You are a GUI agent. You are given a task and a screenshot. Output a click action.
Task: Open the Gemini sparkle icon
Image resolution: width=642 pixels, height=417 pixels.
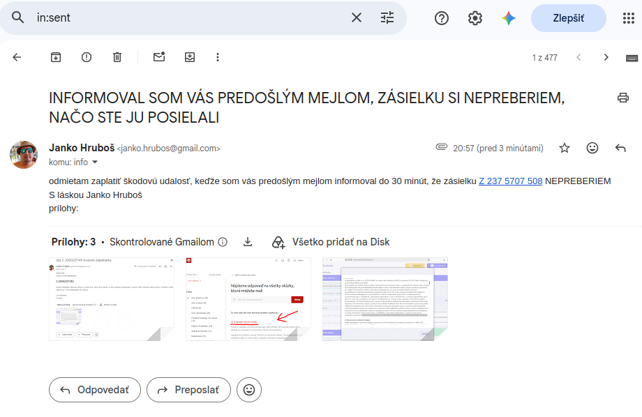pyautogui.click(x=509, y=18)
